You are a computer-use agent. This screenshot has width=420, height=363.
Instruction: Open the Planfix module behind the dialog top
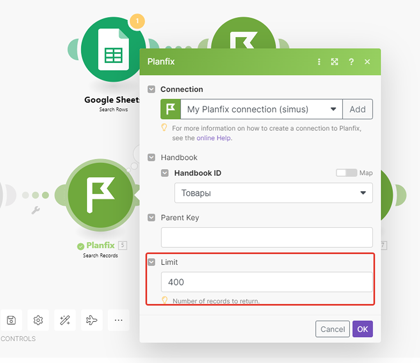pyautogui.click(x=243, y=33)
